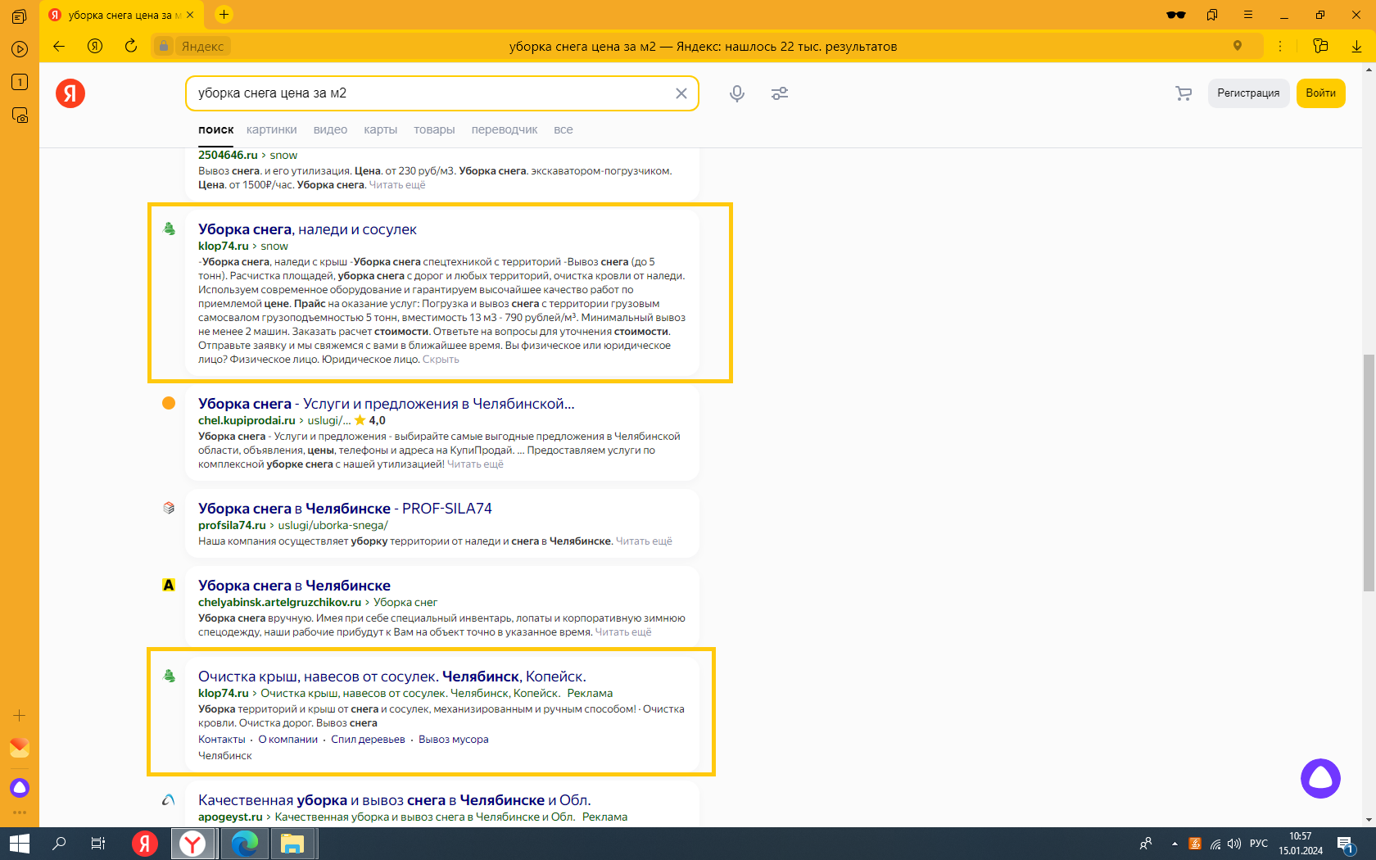The width and height of the screenshot is (1376, 860).
Task: Open the volume control in the tray
Action: [x=1234, y=844]
